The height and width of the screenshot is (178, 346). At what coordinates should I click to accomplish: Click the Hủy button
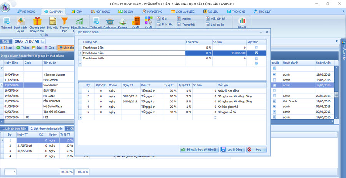tap(256, 150)
